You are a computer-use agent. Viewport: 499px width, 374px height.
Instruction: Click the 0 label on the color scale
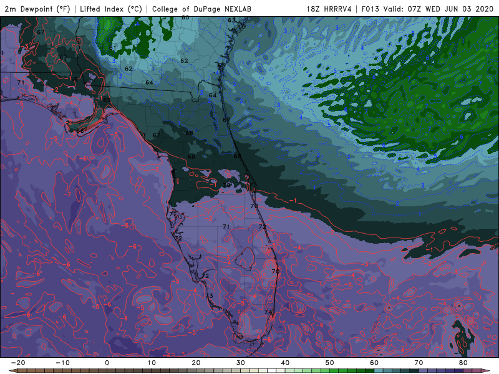(x=107, y=363)
